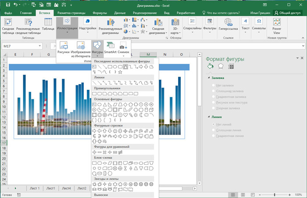Open the Заливка и границы paint bucket tab
The image size is (307, 198).
pos(210,67)
